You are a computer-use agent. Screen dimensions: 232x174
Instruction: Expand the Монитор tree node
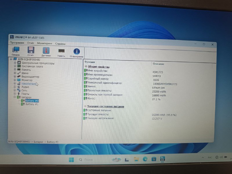pos(15,80)
